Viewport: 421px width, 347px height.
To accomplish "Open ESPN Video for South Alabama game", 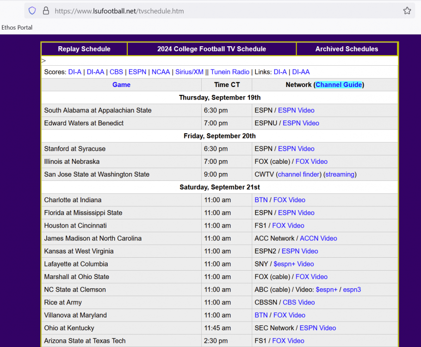I will coord(296,110).
